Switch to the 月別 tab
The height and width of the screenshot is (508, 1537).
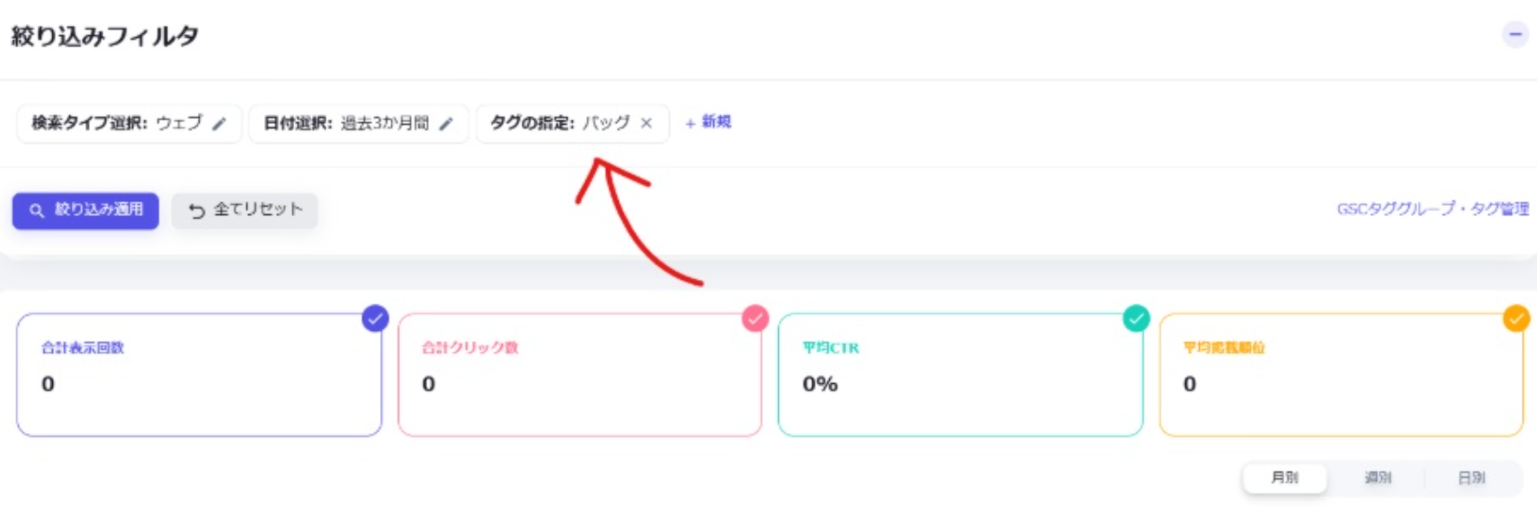(1284, 477)
